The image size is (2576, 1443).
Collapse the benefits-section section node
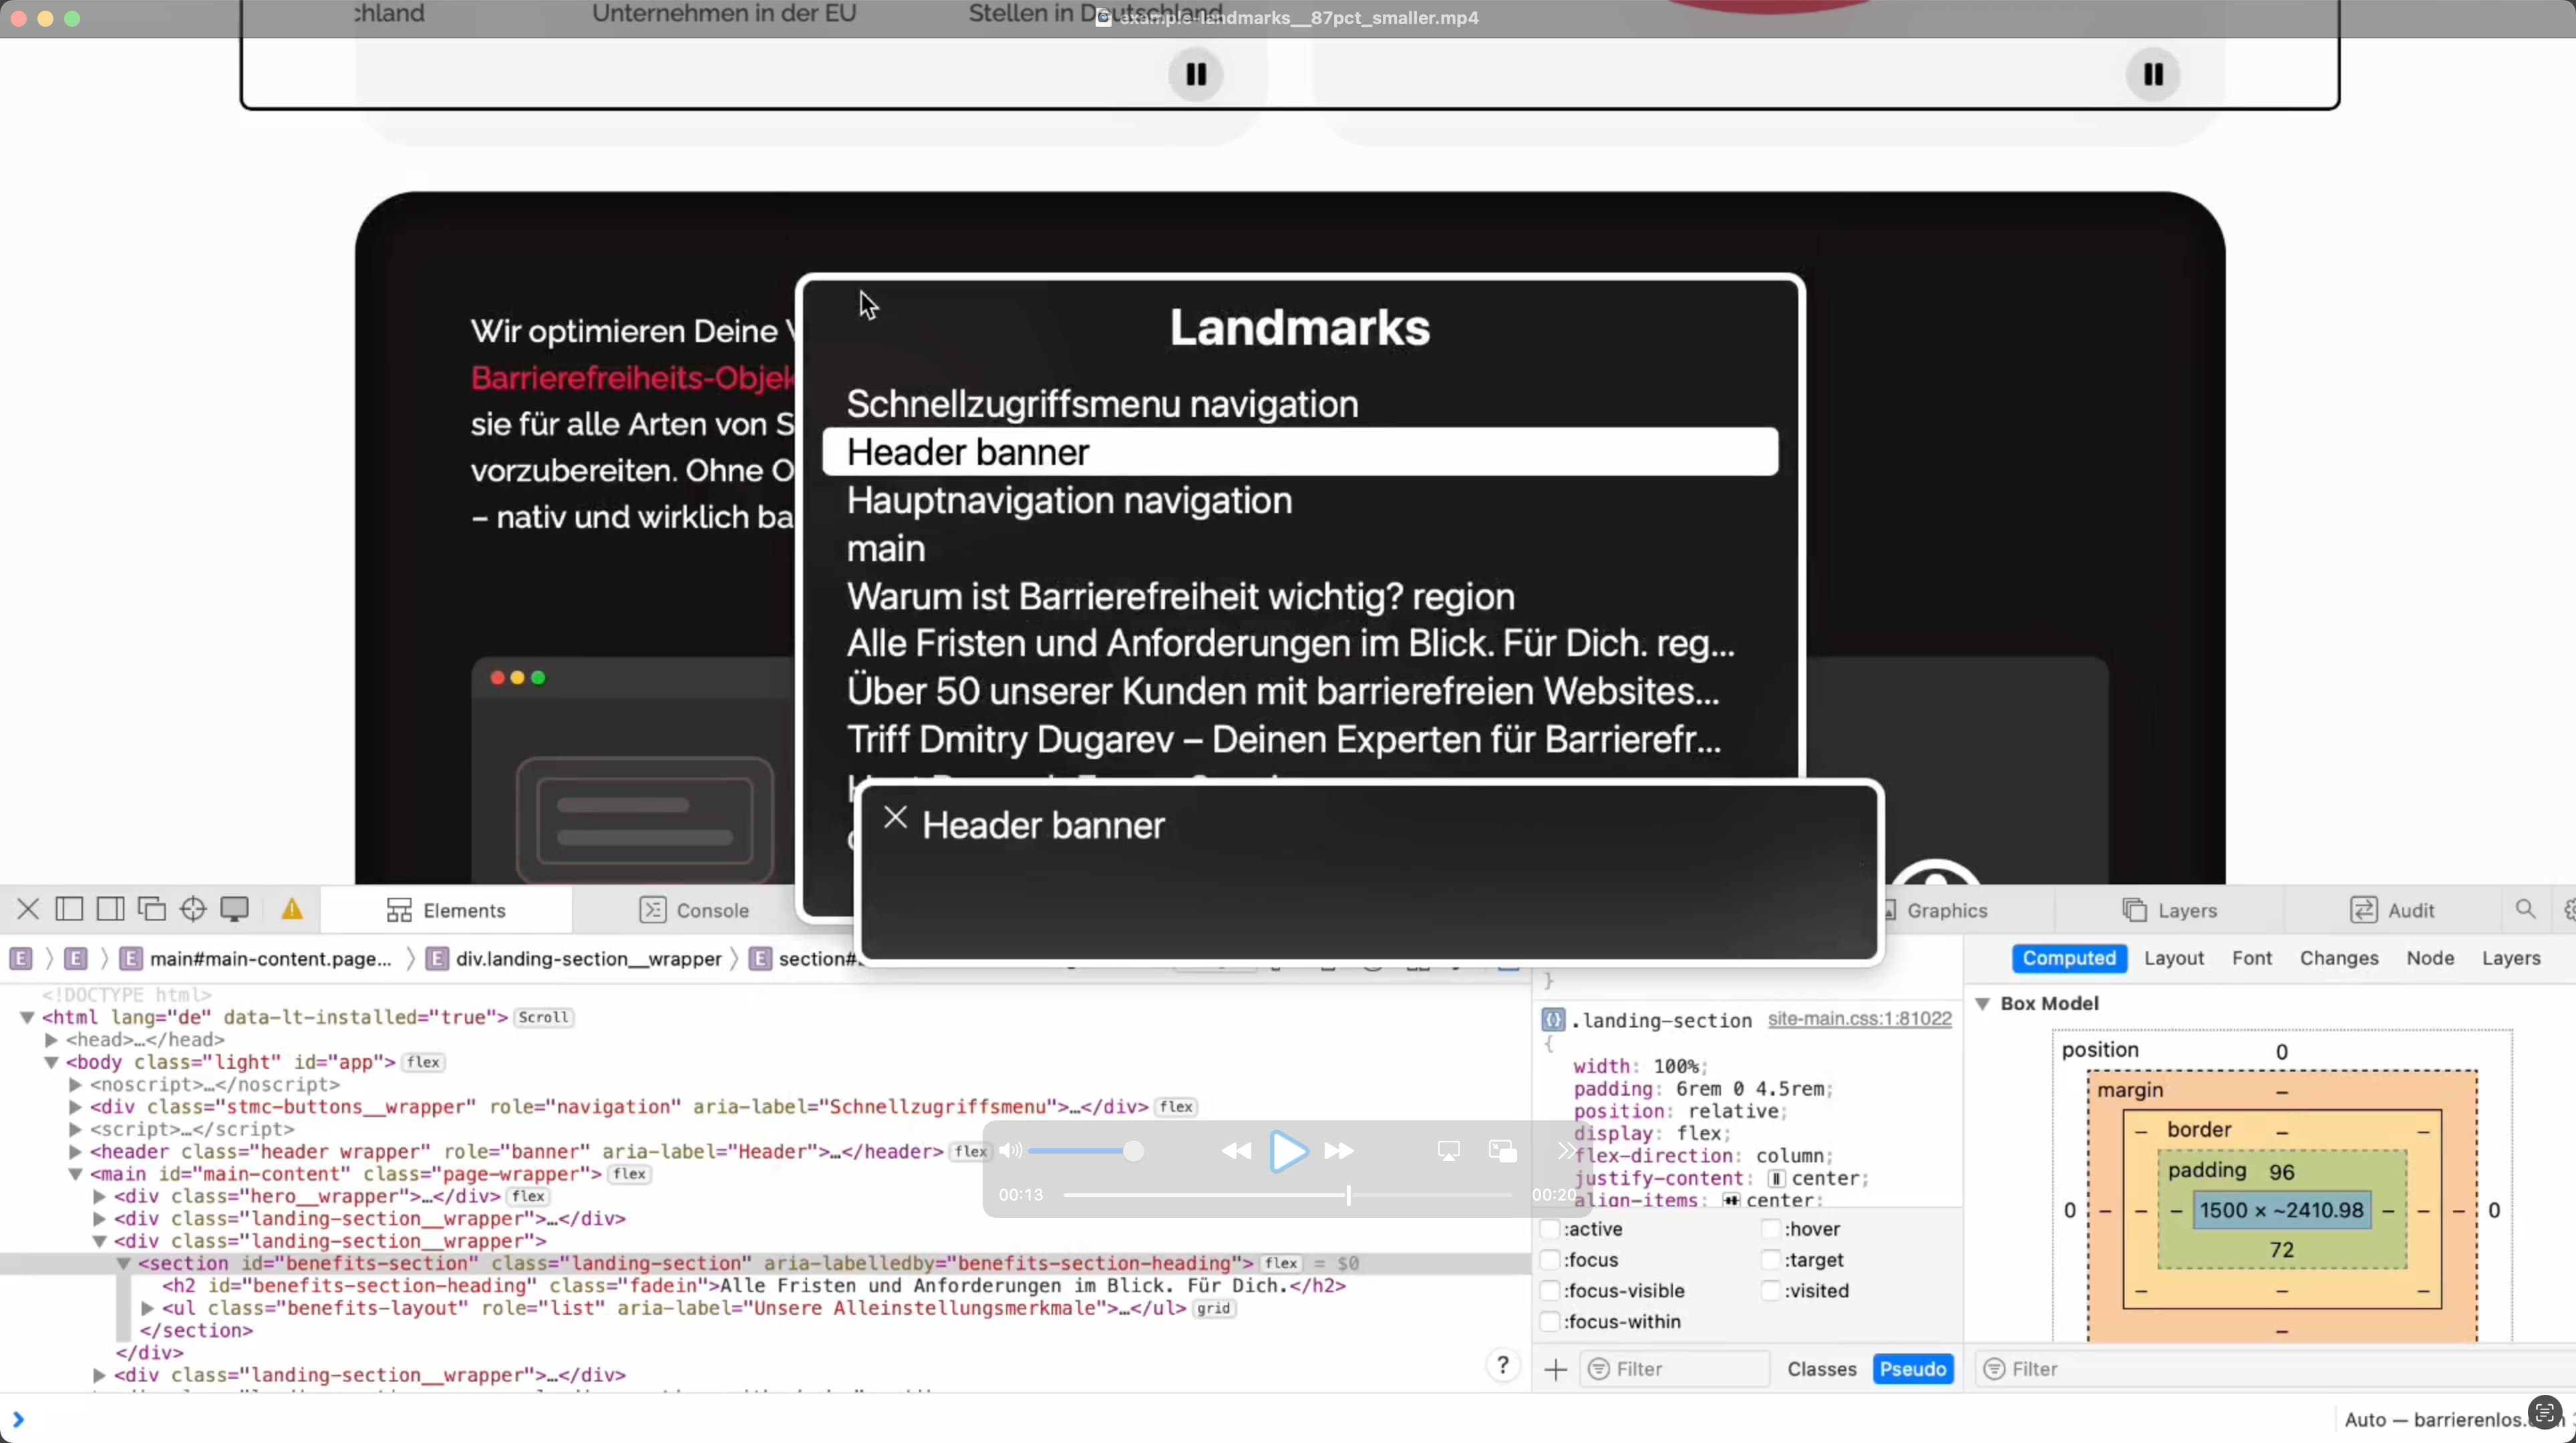[x=123, y=1263]
